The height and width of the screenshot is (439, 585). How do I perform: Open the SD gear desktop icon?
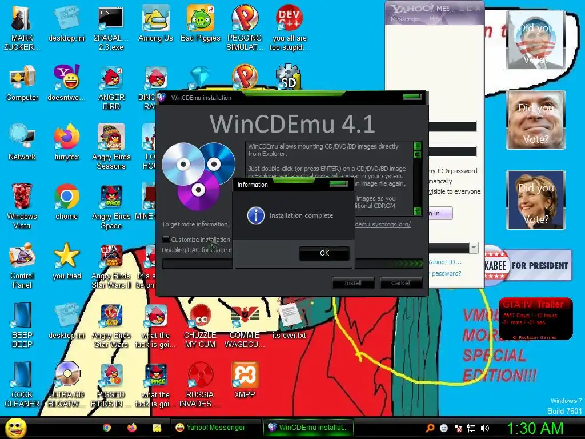289,77
